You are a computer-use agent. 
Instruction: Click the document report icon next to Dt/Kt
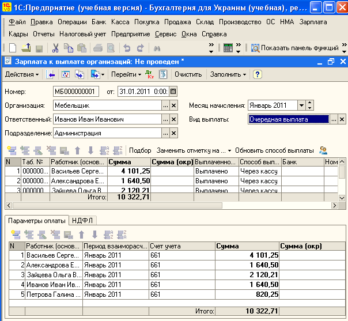pos(163,74)
